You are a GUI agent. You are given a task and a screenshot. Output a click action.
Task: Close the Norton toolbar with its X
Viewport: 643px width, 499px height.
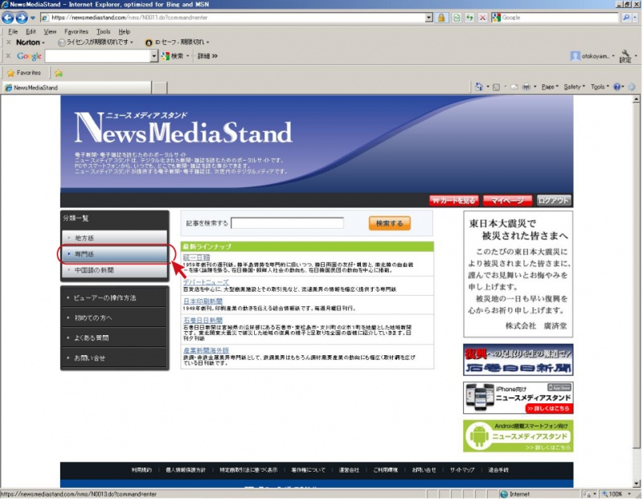pos(8,43)
